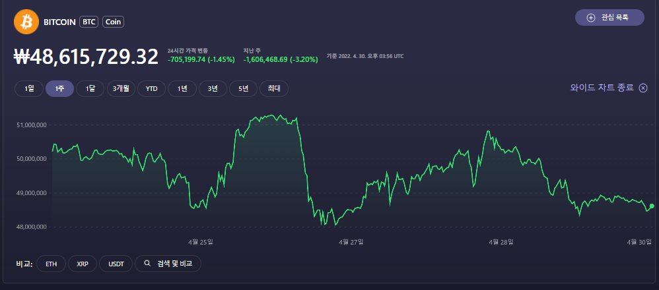Switch chart to 1년 range

pyautogui.click(x=182, y=89)
